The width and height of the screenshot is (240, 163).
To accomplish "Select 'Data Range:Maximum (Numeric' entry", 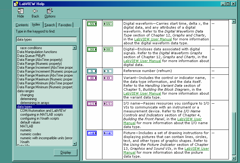I will (45, 79).
